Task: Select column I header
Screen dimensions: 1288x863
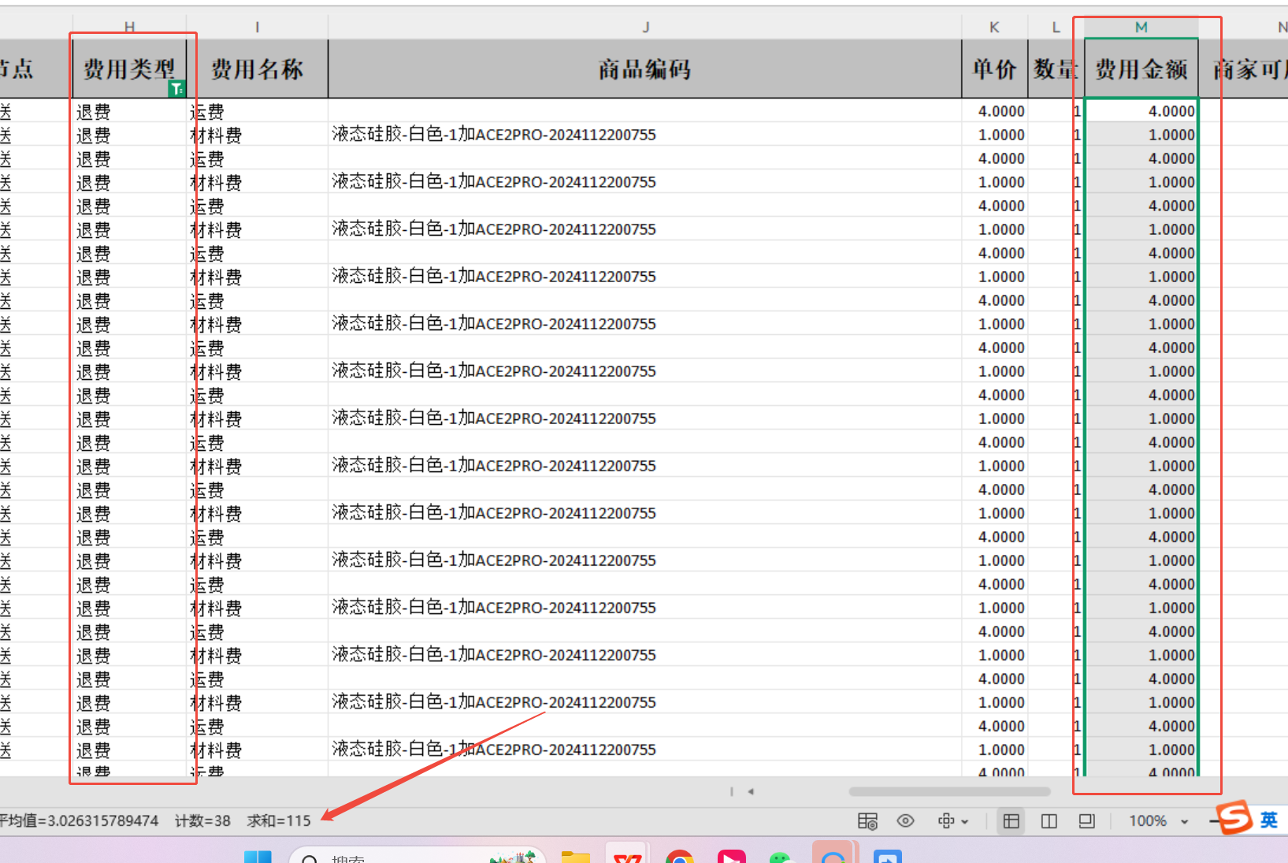Action: tap(258, 28)
